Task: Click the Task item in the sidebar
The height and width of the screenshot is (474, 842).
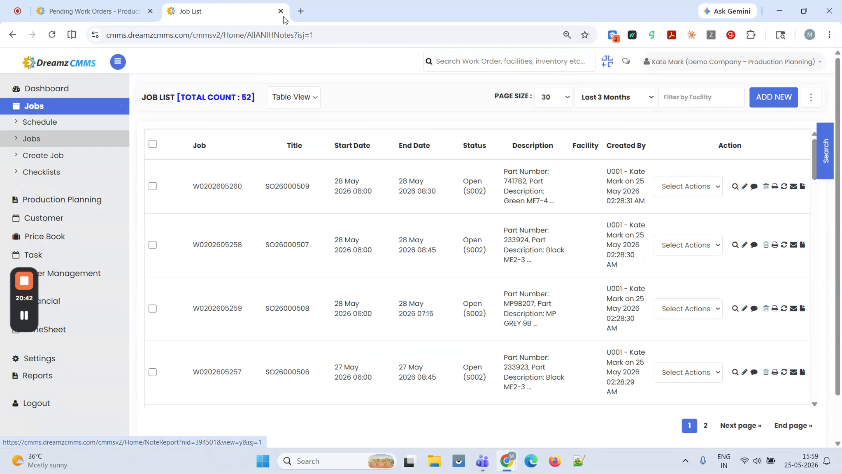Action: click(x=33, y=255)
